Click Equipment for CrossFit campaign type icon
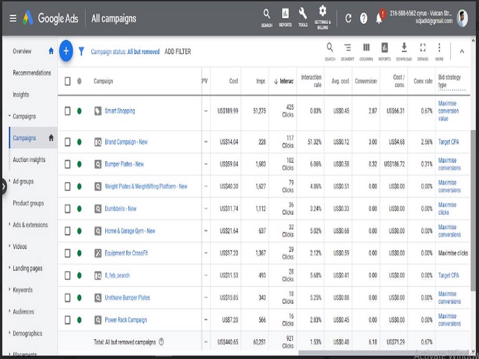479x359 pixels. (98, 253)
